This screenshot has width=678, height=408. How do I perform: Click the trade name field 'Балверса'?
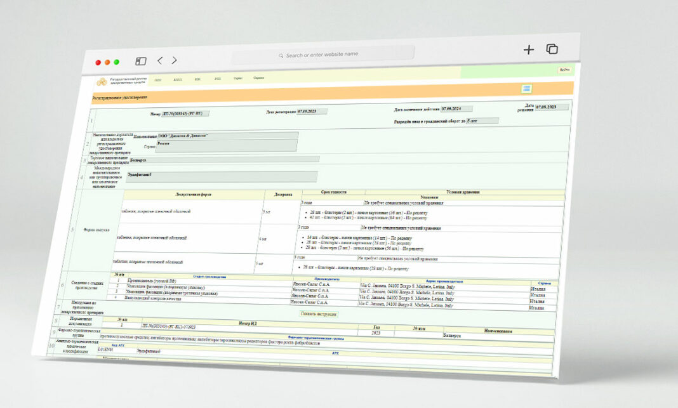coord(222,160)
